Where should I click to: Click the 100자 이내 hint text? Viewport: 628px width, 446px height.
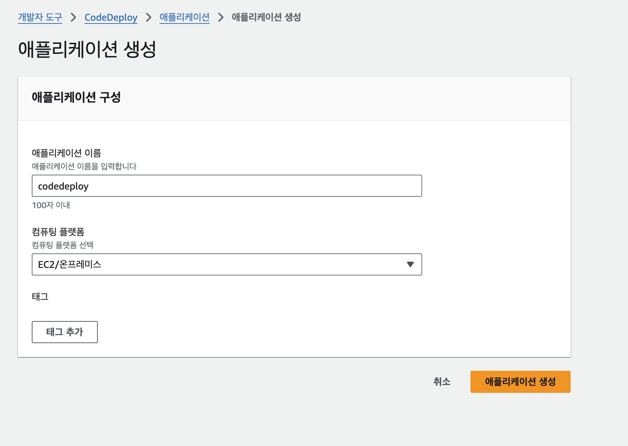51,205
